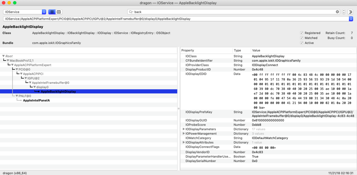The image size is (357, 175).
Task: Expand the IOPowerManagement dictionary
Action: (x=183, y=133)
